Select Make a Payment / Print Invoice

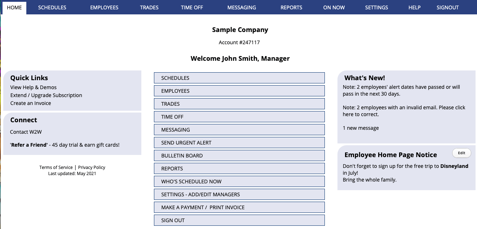pyautogui.click(x=239, y=207)
